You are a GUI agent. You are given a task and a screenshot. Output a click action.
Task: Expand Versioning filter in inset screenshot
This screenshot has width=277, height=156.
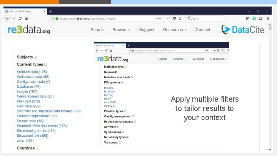(x=120, y=143)
